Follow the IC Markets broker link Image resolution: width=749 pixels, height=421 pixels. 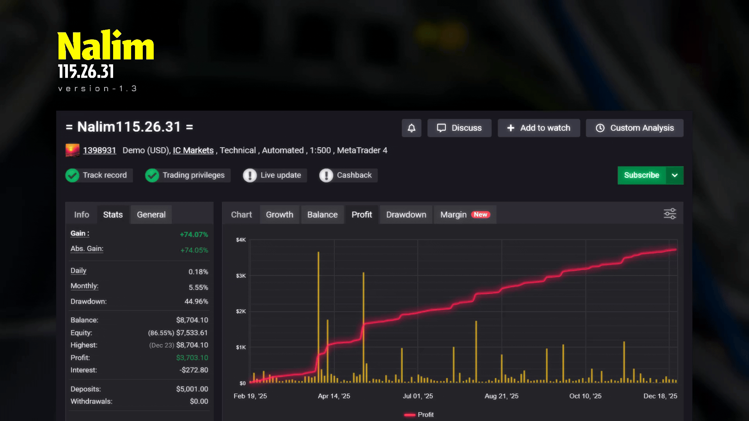click(193, 150)
